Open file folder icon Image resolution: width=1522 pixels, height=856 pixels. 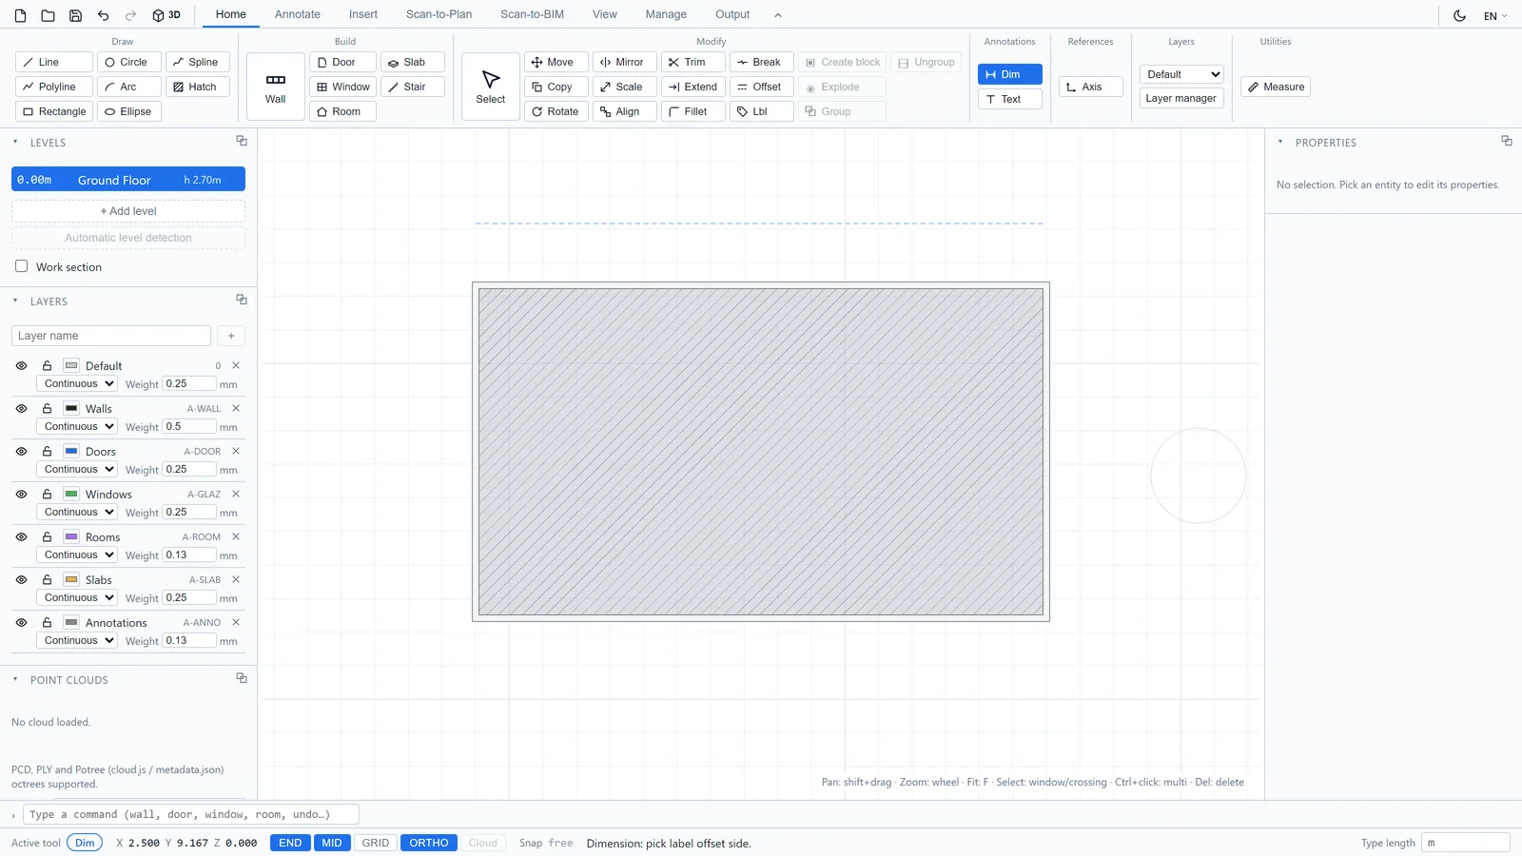tap(48, 15)
